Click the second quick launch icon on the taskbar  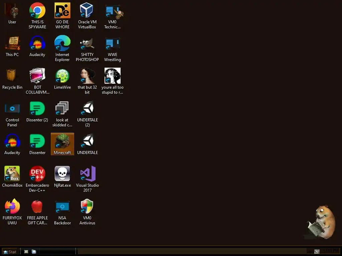pyautogui.click(x=34, y=252)
